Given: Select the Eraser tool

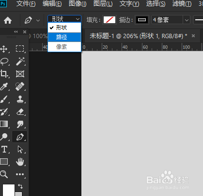Looking at the screenshot, I should (x=20, y=112).
